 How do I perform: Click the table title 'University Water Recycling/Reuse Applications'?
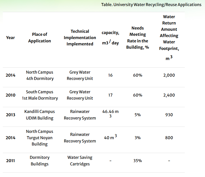(151, 5)
